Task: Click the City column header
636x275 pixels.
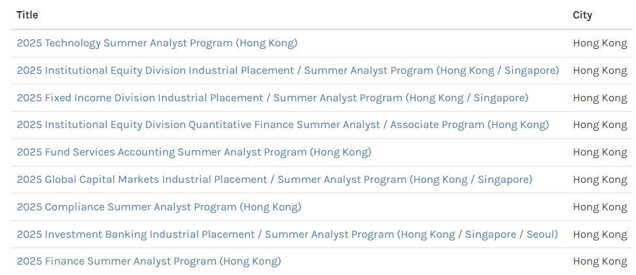Action: [x=582, y=15]
